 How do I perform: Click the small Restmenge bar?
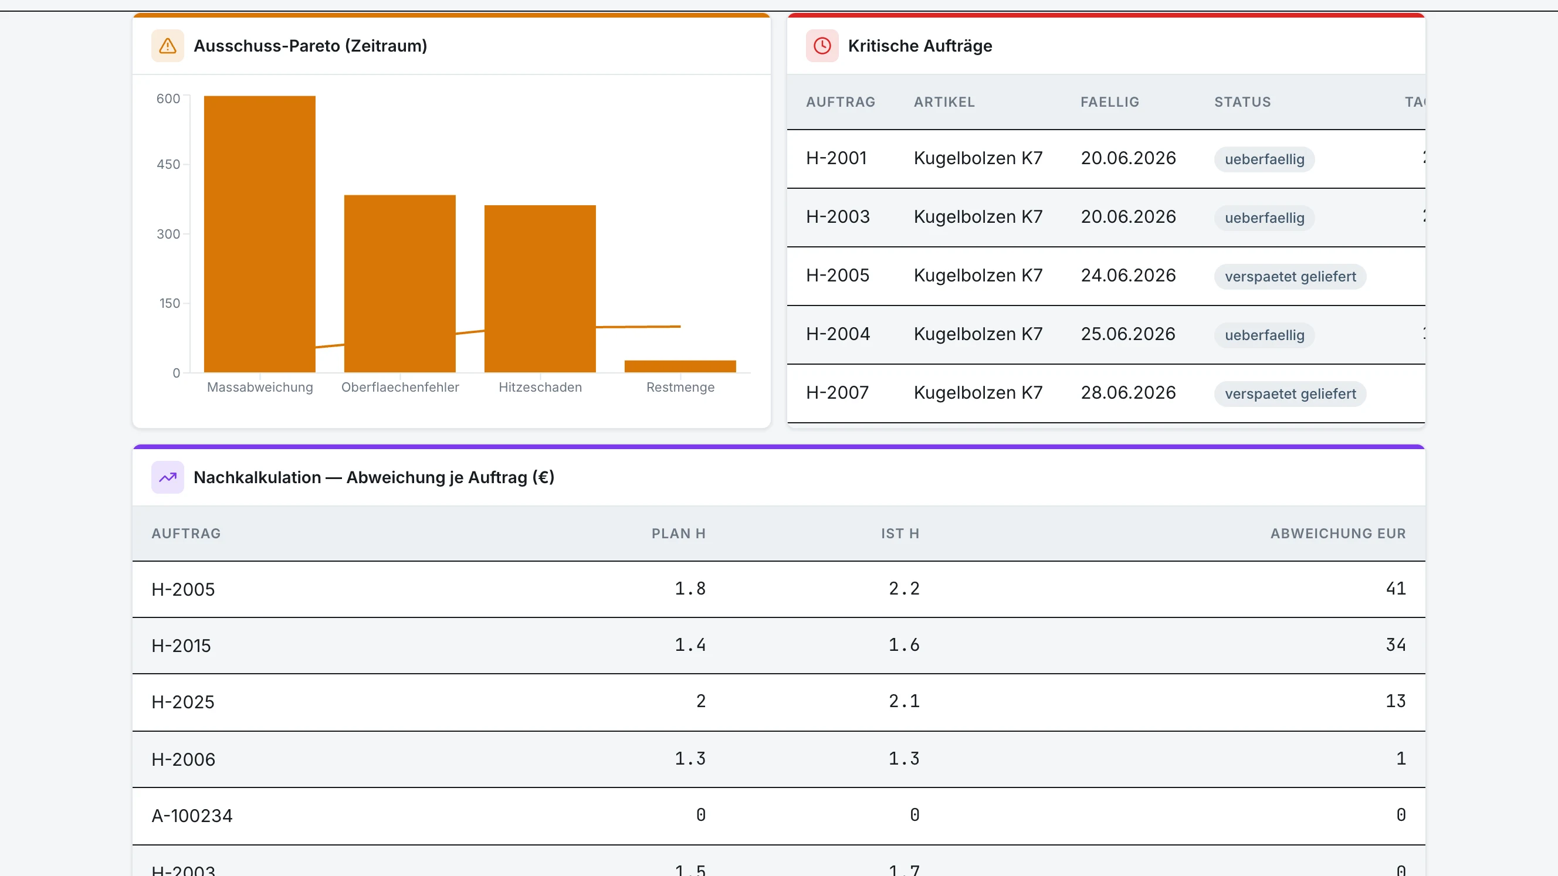point(680,366)
